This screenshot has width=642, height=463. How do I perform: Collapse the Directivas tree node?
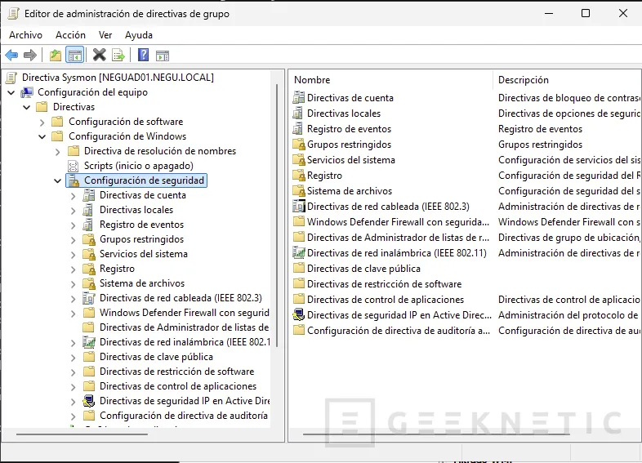pos(27,107)
